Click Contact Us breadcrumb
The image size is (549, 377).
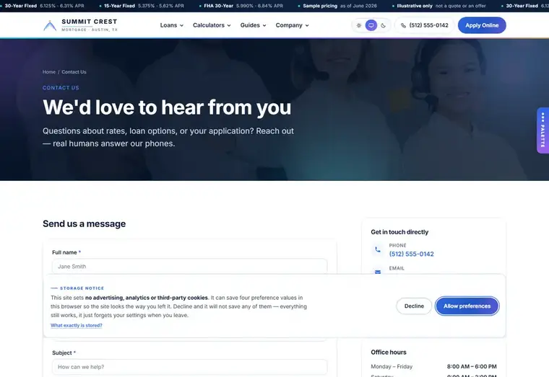tap(74, 72)
